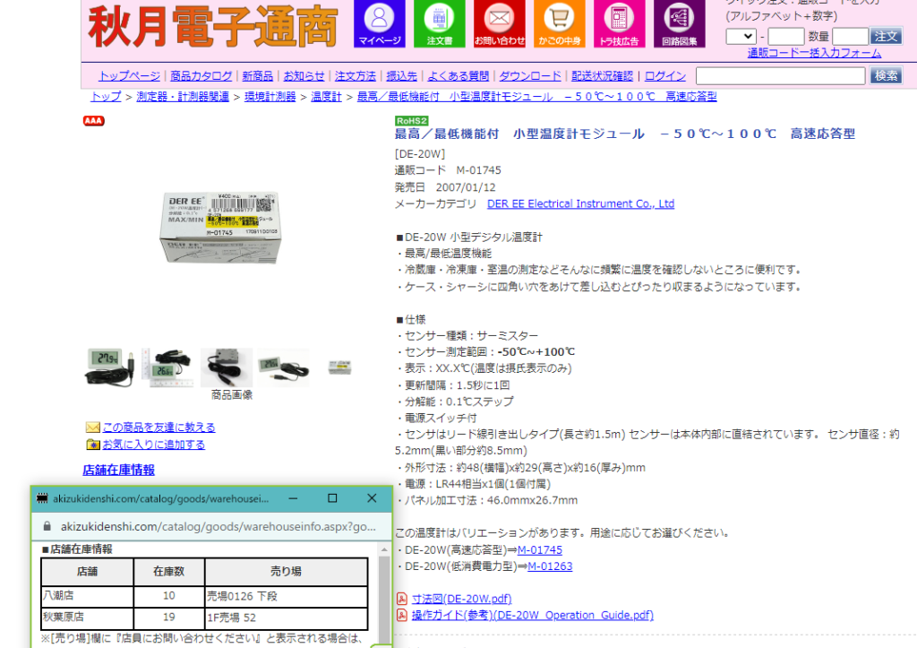Click envelope icon beside この商品を友達に教える
Viewport: 917px width, 648px height.
pyautogui.click(x=92, y=428)
